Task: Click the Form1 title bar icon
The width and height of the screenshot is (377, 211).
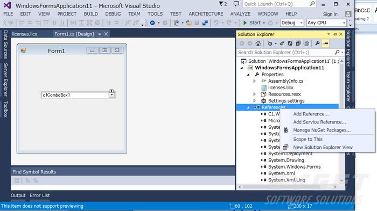Action: click(23, 50)
